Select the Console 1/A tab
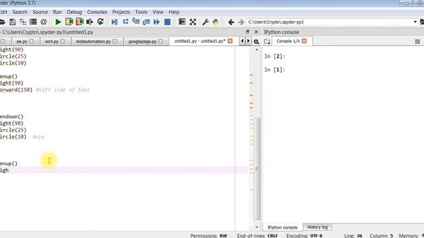Viewport: 424px width, 238px height. (x=288, y=41)
